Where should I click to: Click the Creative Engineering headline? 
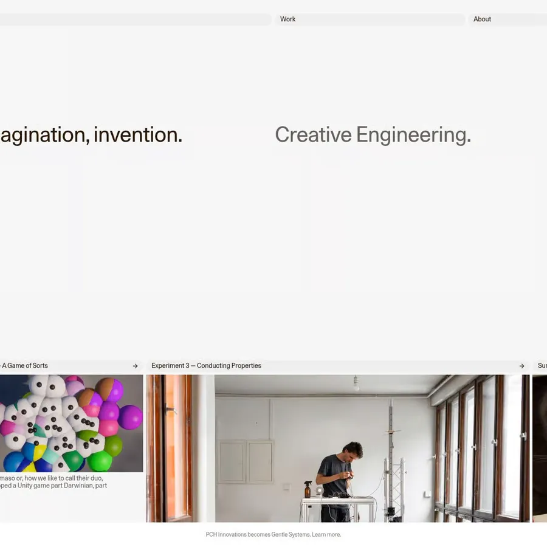point(373,135)
